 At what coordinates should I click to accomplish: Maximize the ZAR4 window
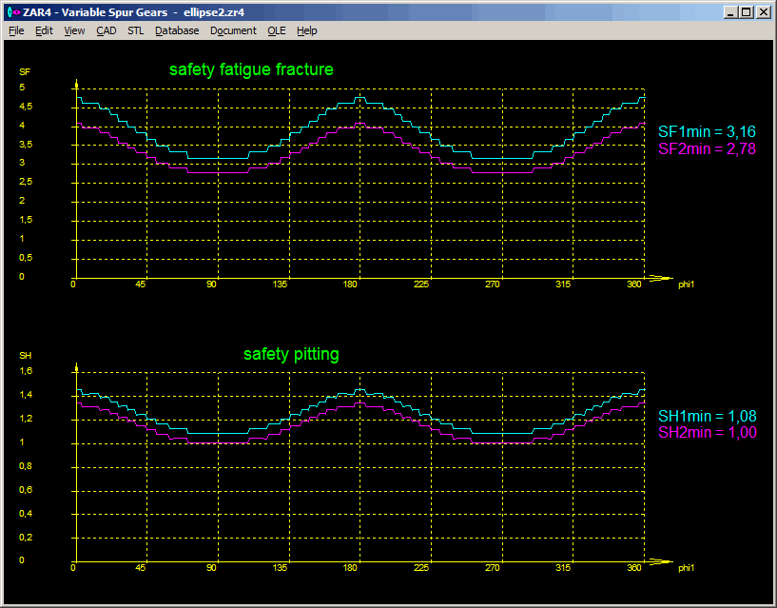coord(746,12)
